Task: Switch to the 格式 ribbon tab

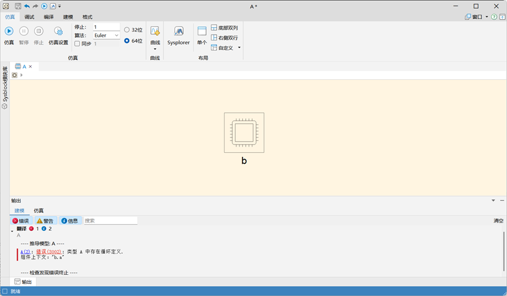Action: [x=87, y=17]
